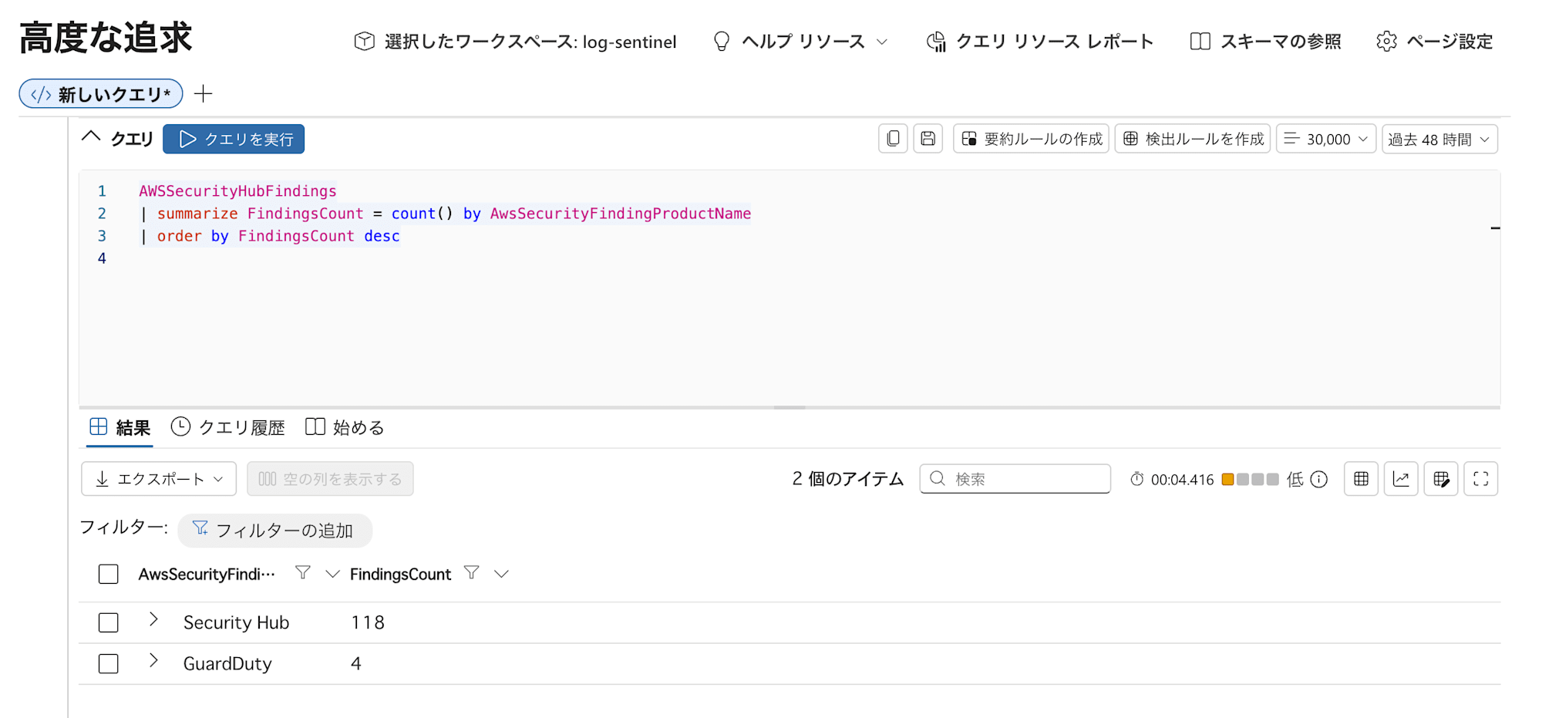Collapse the クエリ section chevron
This screenshot has width=1542, height=718.
[91, 137]
